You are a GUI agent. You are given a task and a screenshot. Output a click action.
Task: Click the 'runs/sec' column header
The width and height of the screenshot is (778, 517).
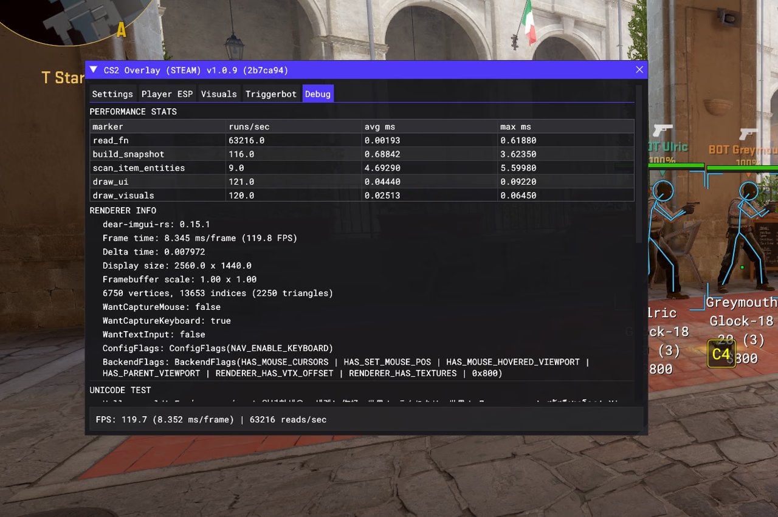249,127
